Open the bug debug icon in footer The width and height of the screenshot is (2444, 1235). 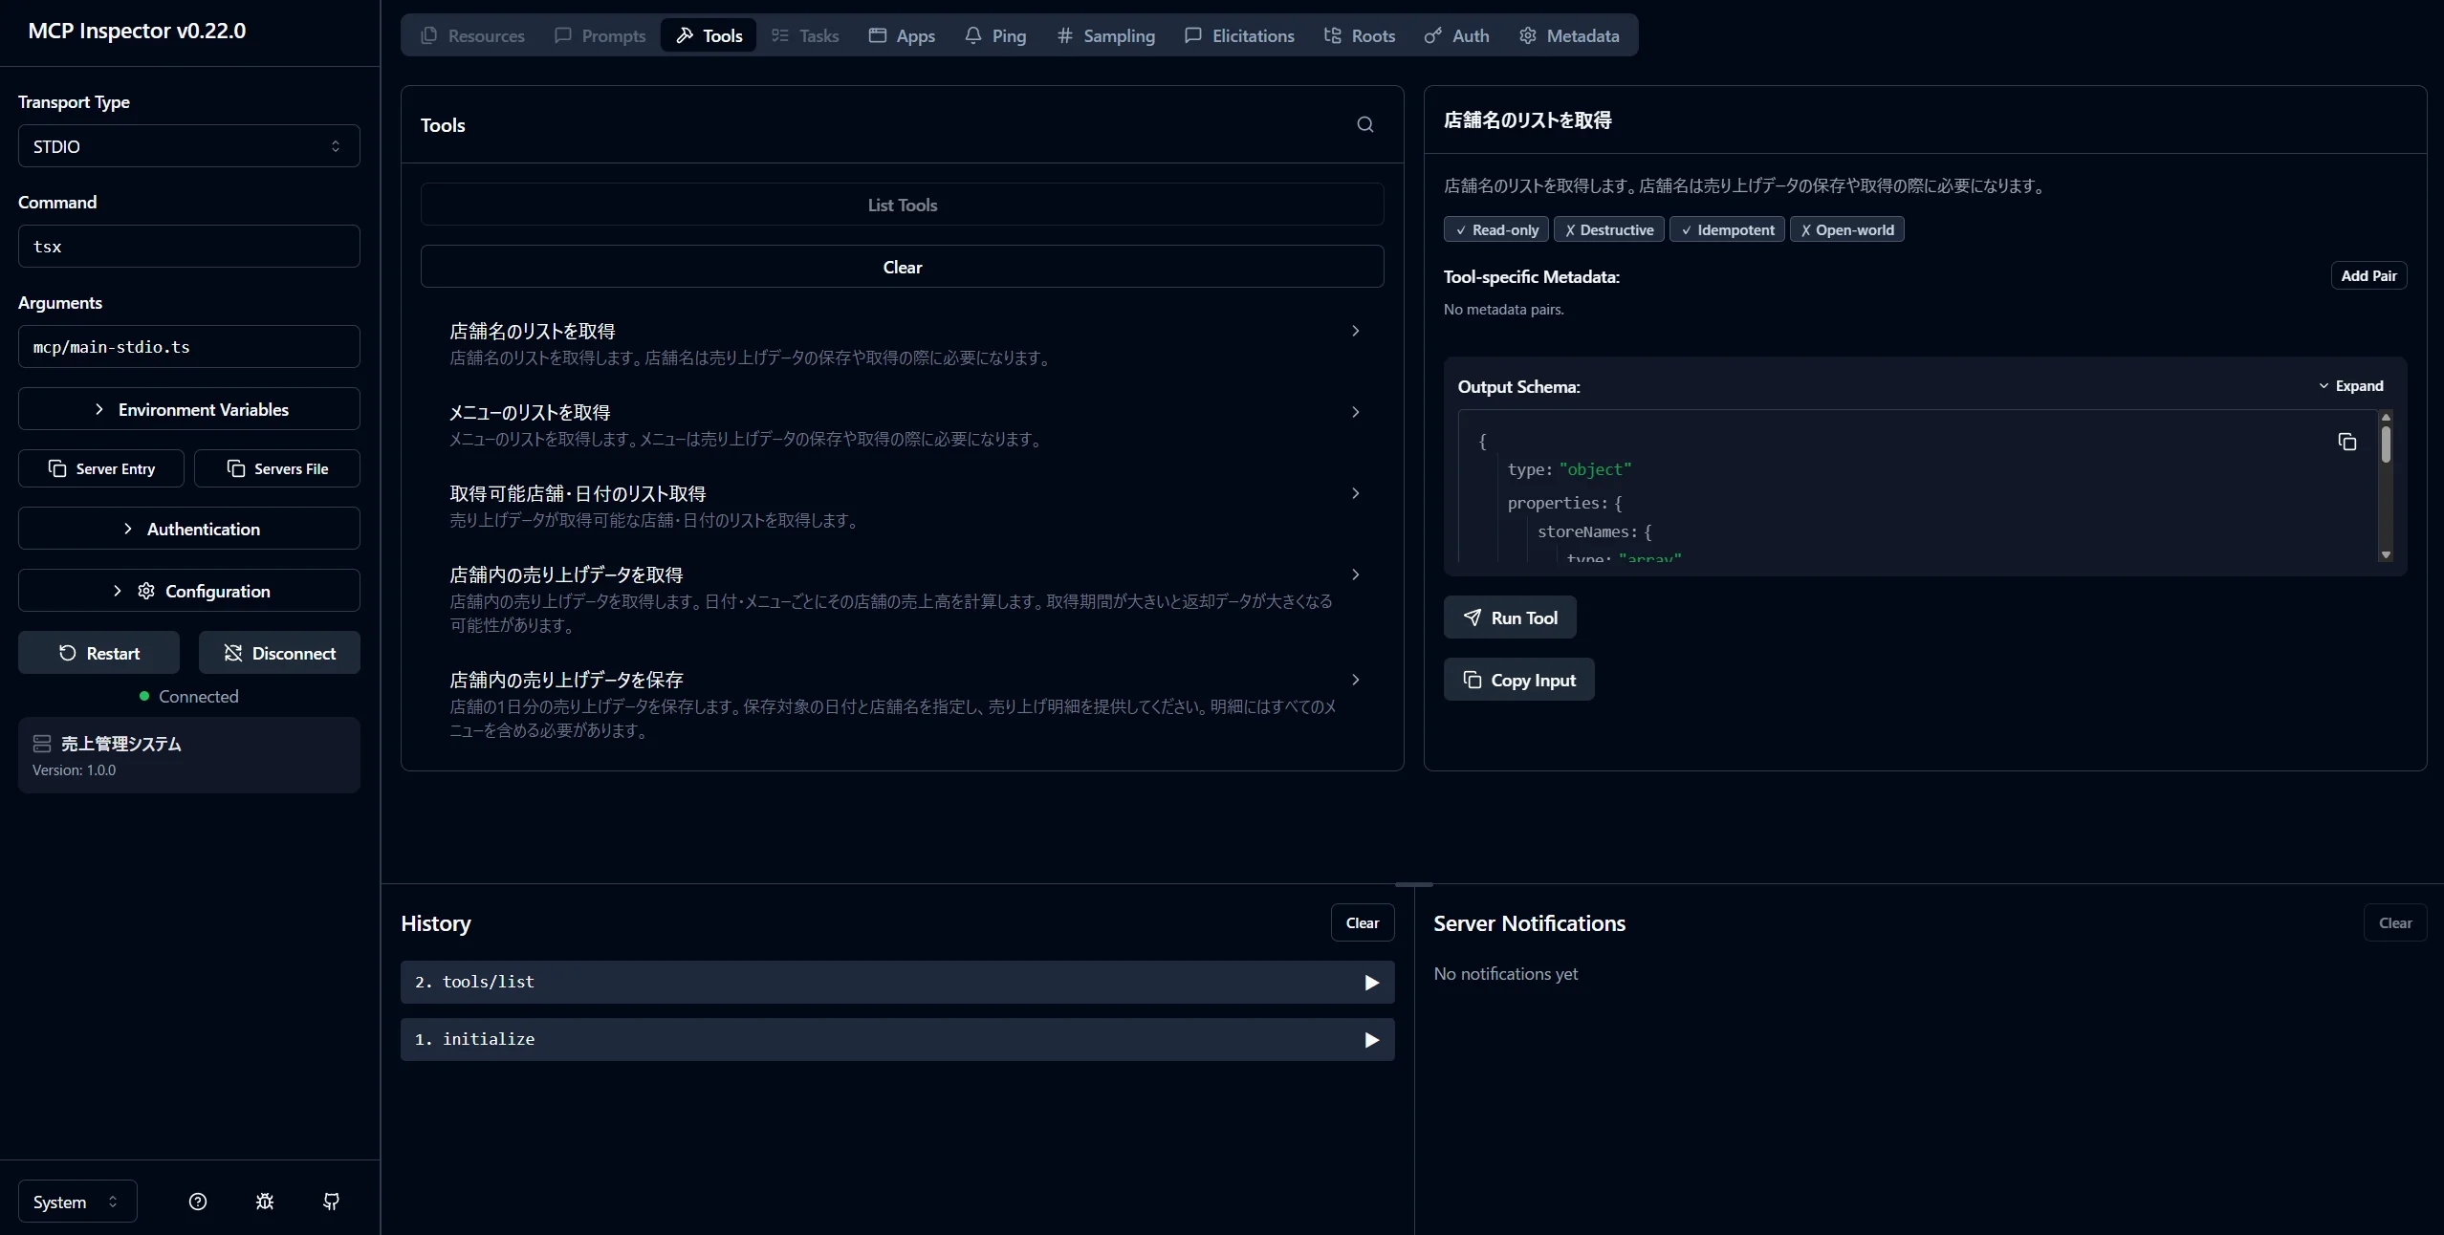click(x=265, y=1202)
